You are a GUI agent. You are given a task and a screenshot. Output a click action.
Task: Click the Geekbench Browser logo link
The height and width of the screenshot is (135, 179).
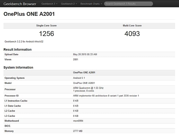(x=20, y=4)
